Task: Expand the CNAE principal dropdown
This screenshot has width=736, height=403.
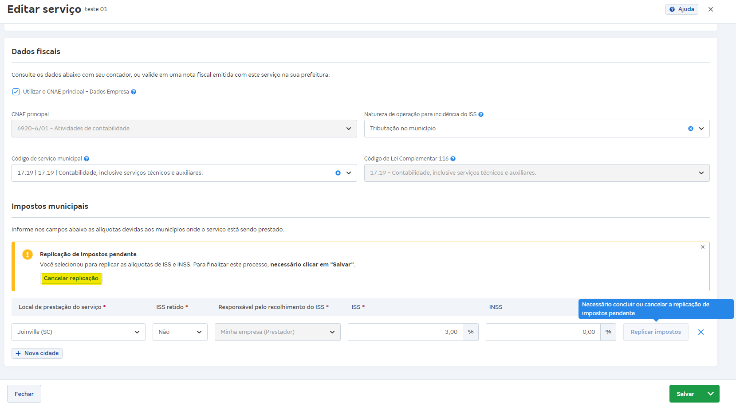Action: (x=348, y=129)
